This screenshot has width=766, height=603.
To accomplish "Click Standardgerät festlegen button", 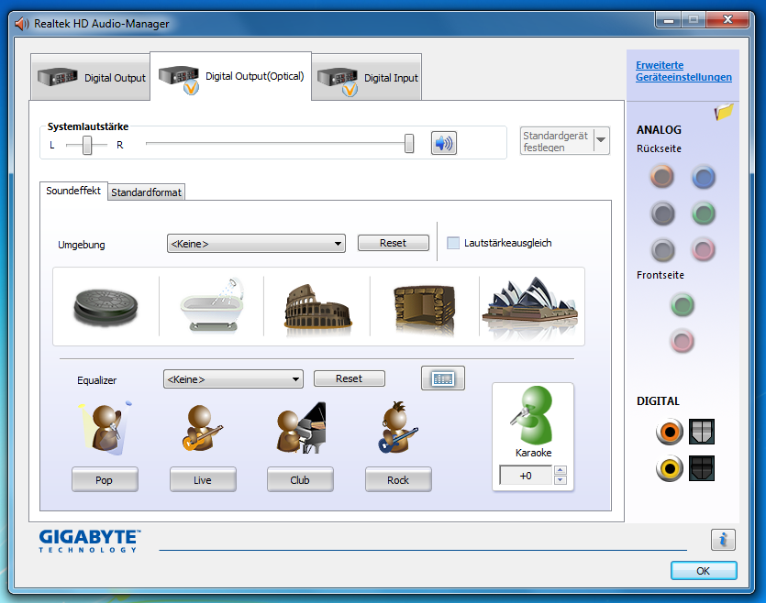I will tap(557, 141).
